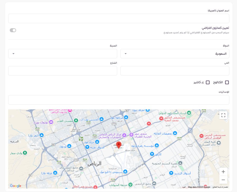The height and width of the screenshot is (192, 237).
Task: Focus the الإحداثيات coordinates field
Action: tap(118, 100)
